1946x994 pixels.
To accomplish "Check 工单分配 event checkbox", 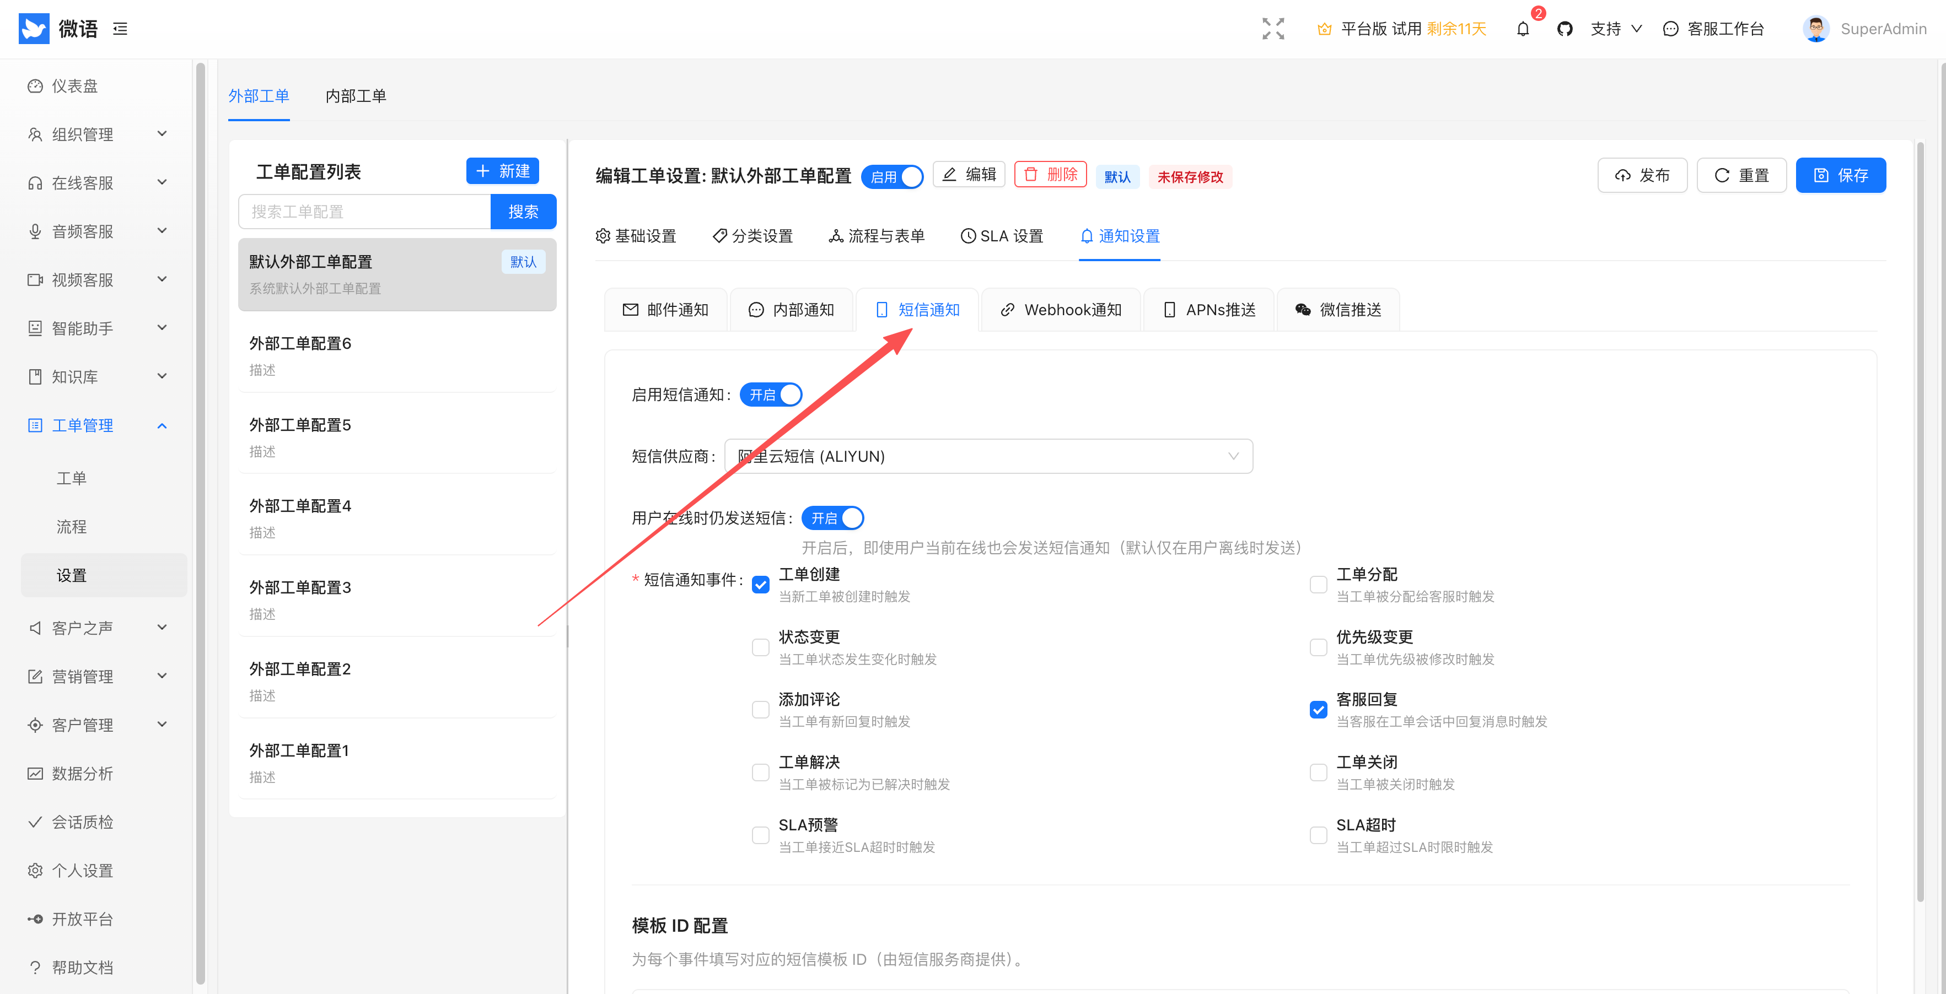I will tap(1318, 585).
